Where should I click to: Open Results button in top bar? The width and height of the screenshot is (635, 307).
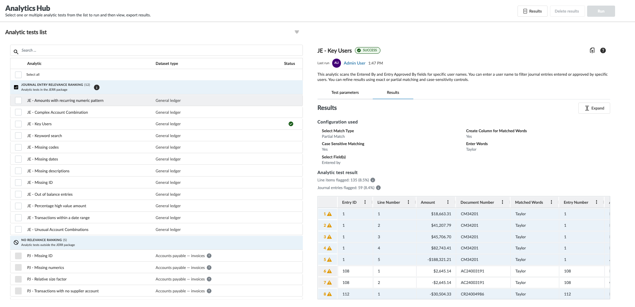[x=533, y=11]
